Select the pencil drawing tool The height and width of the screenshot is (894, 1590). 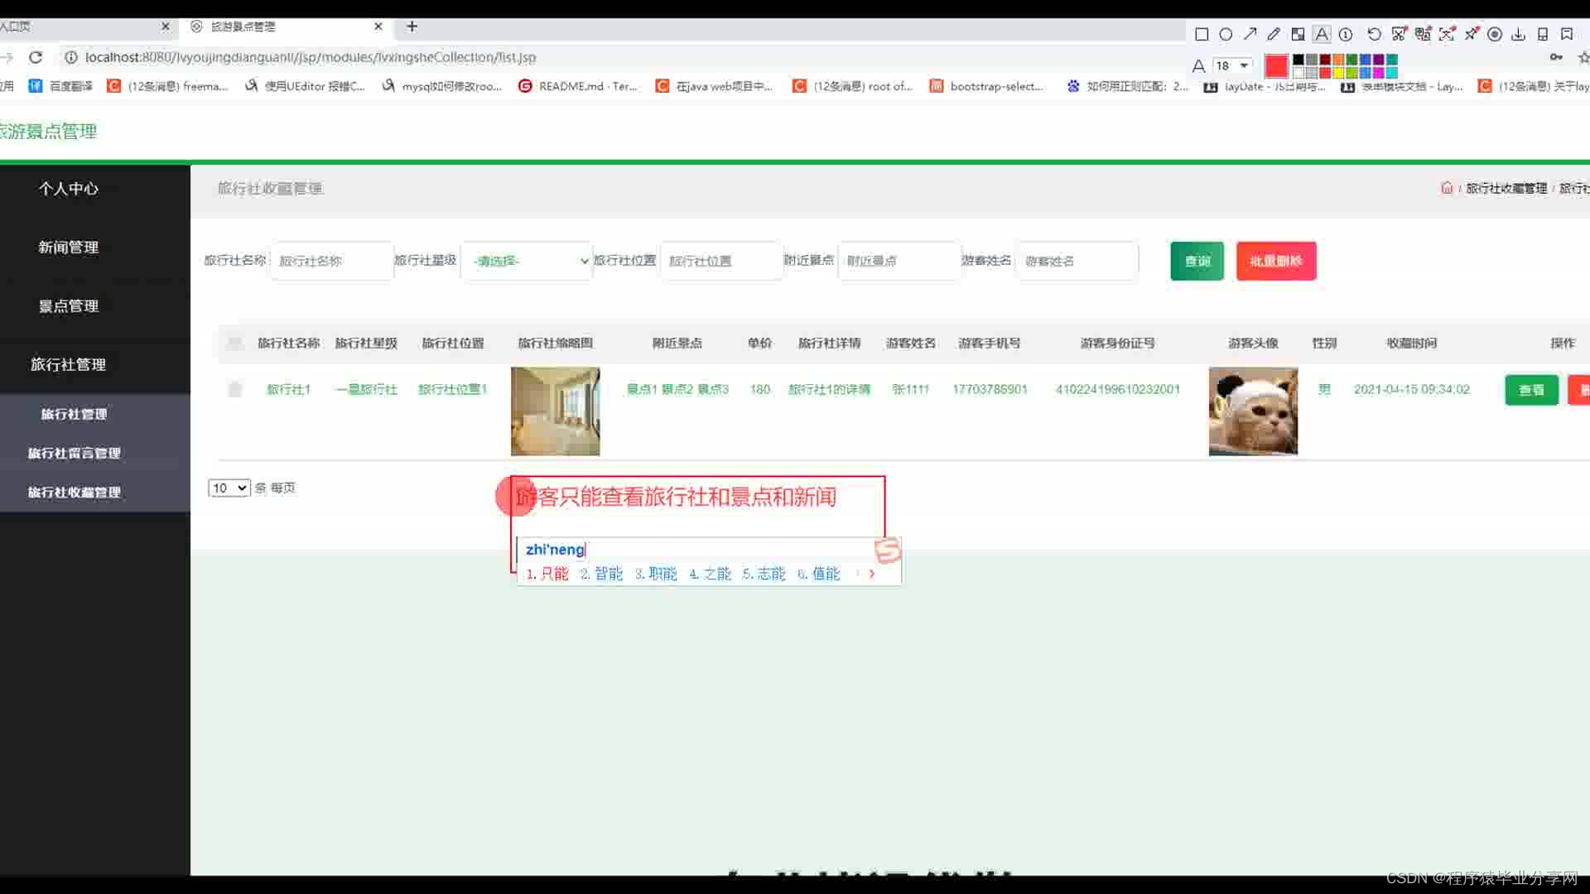1274,34
